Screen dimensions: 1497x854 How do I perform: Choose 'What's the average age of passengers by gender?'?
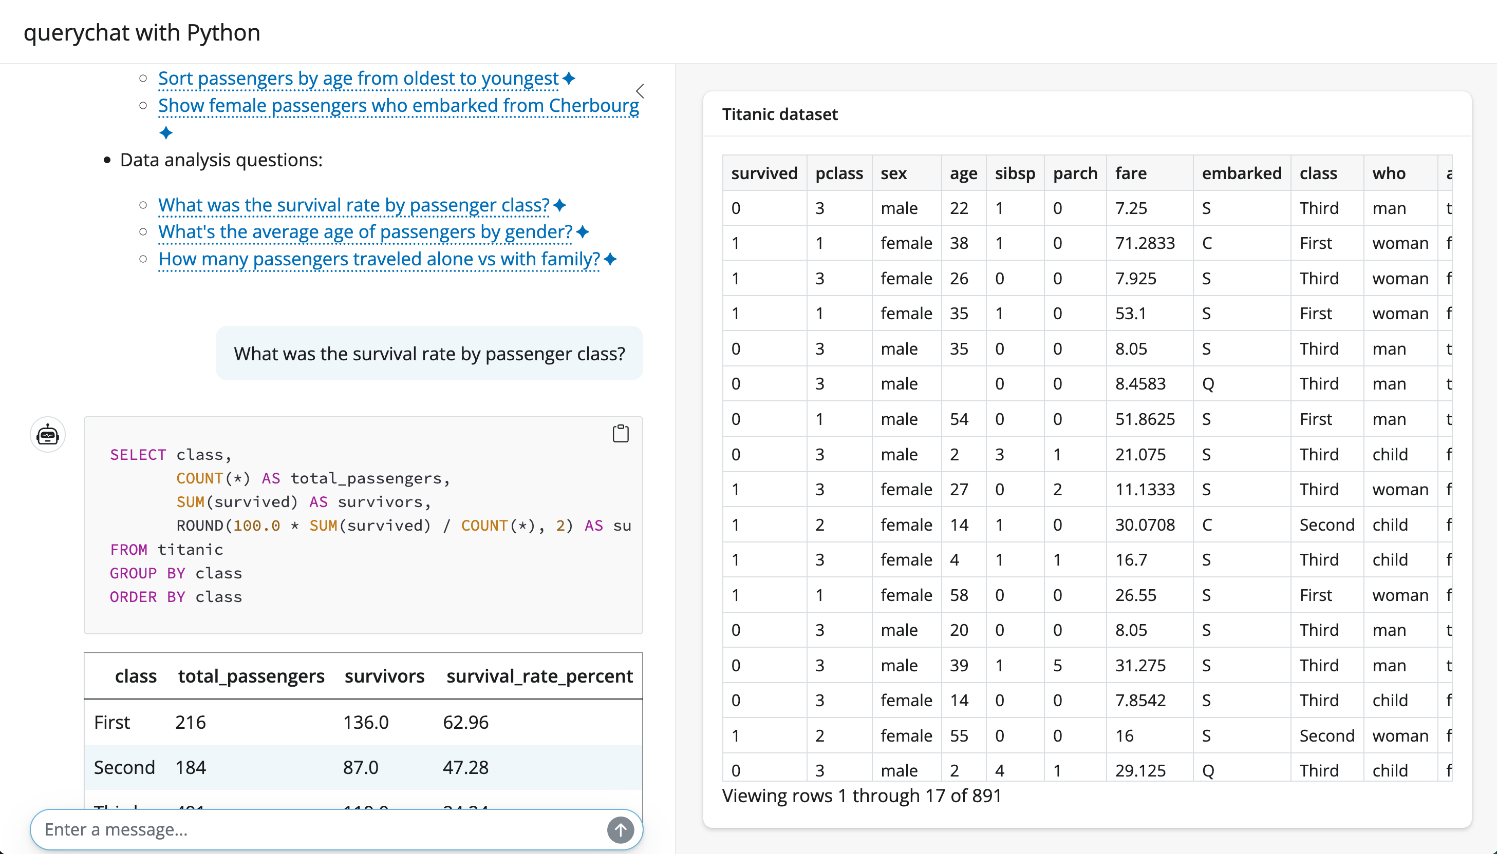click(365, 231)
